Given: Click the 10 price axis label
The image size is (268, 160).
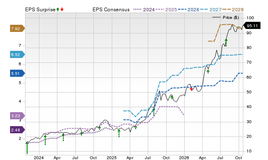Looking at the screenshot, I should coord(249,151).
